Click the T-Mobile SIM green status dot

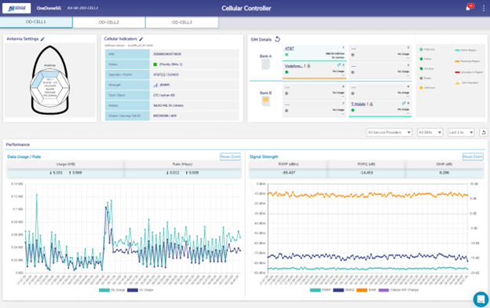point(353,110)
